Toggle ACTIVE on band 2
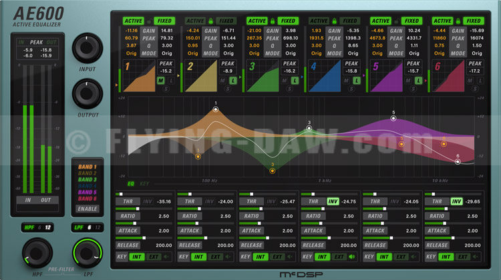The image size is (501, 280). (x=195, y=21)
